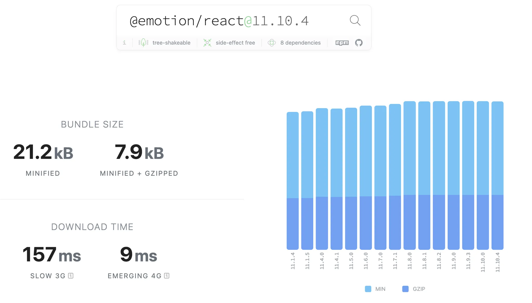
Task: Click the dependencies circles icon
Action: tap(272, 43)
